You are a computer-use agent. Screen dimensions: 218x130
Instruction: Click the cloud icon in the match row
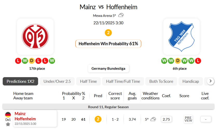[153, 119]
